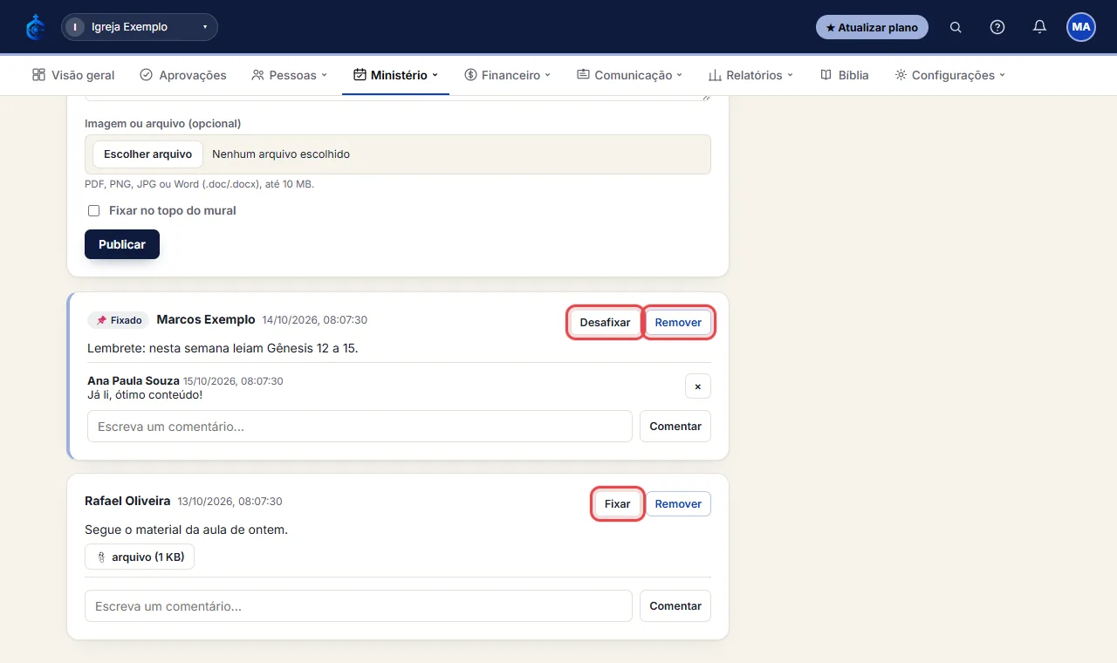Viewport: 1117px width, 663px height.
Task: Expand the Pessoas menu
Action: pos(289,75)
